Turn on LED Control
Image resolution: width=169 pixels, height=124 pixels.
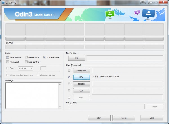pos(26,62)
